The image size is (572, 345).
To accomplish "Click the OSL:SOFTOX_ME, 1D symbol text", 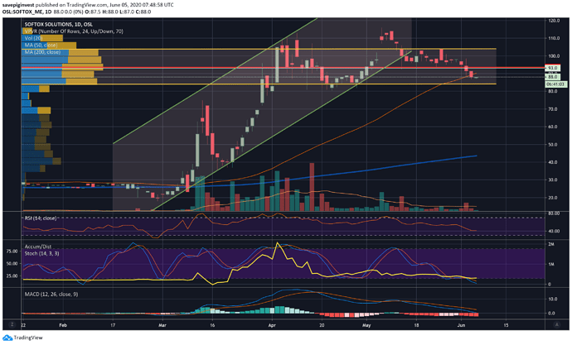I will [27, 12].
